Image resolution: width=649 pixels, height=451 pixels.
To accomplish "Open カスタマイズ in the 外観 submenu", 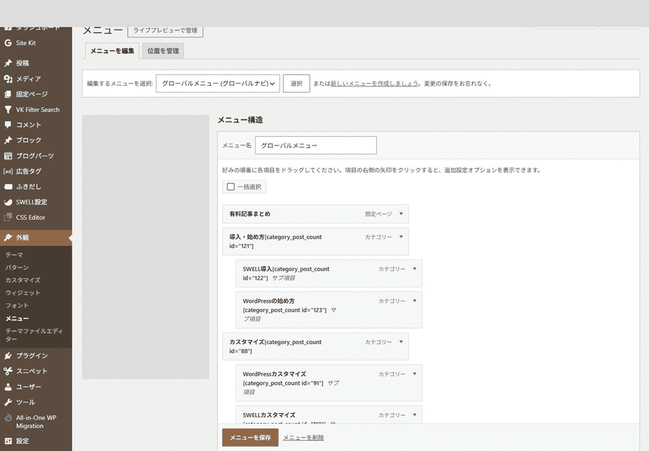I will click(x=22, y=280).
